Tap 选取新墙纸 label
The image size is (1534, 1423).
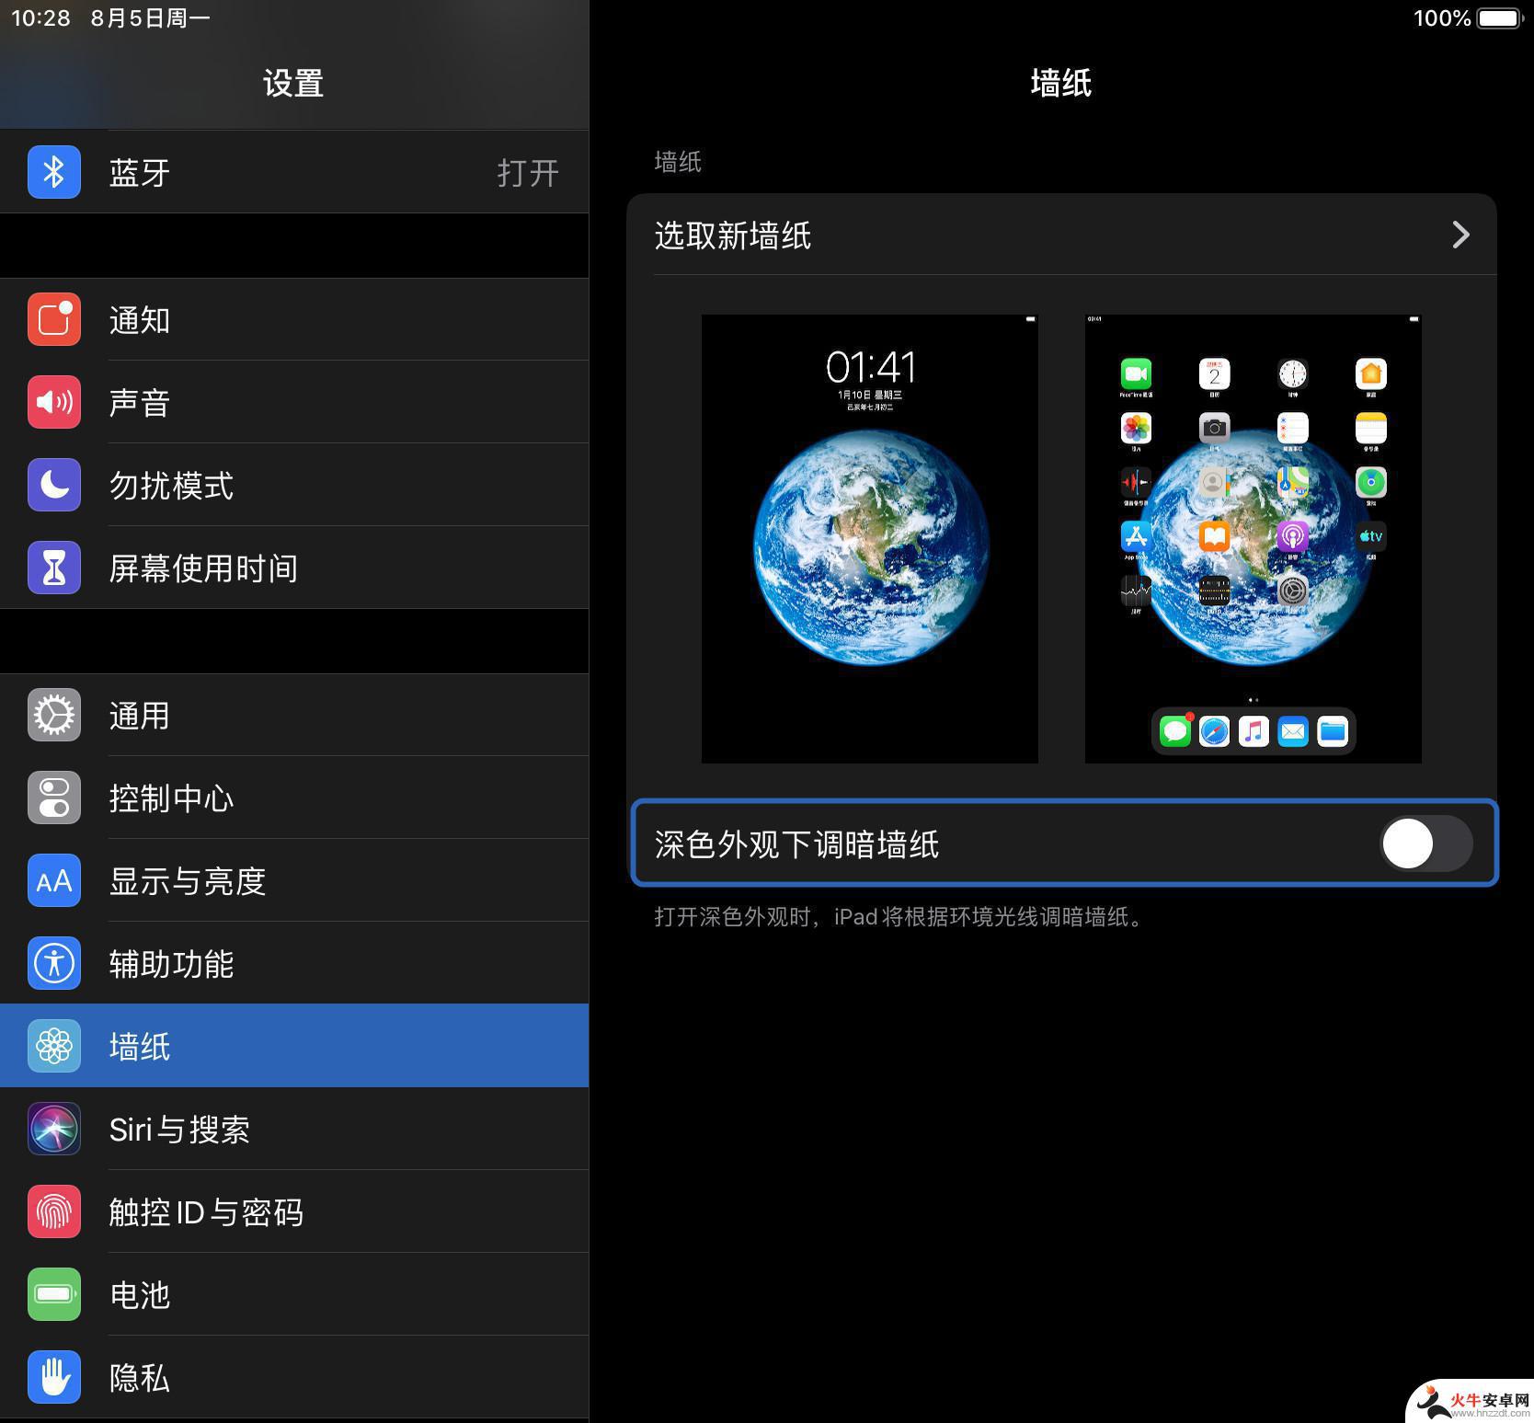[733, 235]
